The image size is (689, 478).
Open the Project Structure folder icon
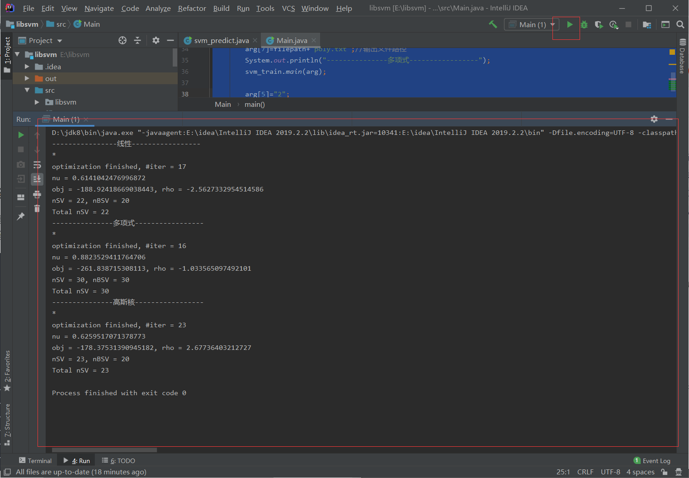647,24
